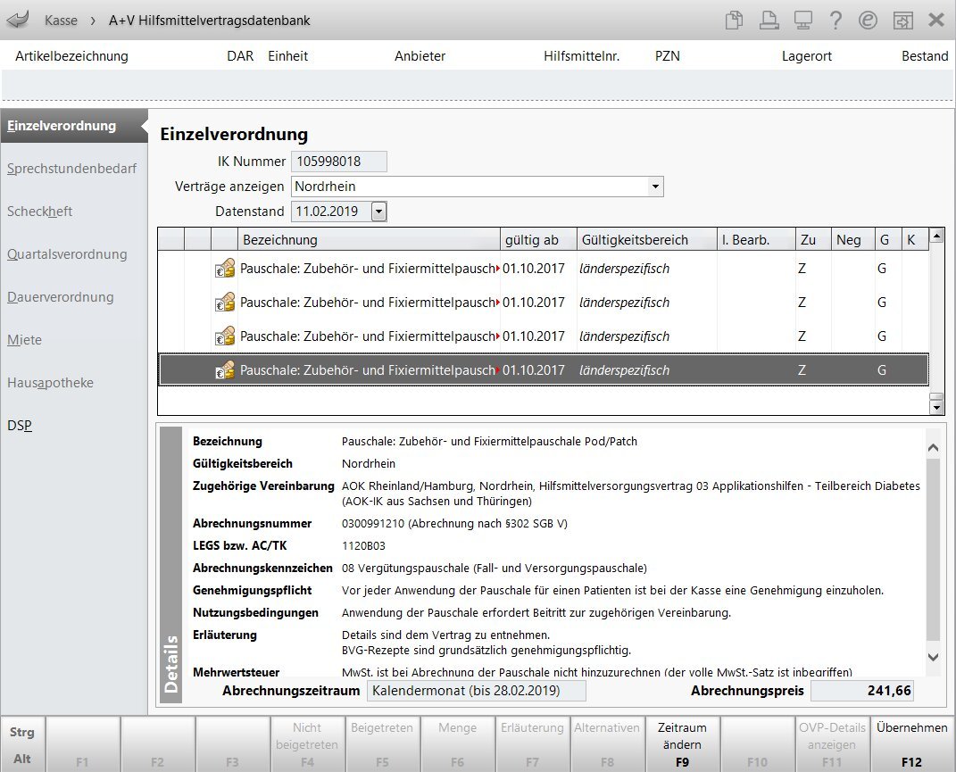Click the monitor icon in title bar
This screenshot has height=772, width=956.
coord(802,21)
